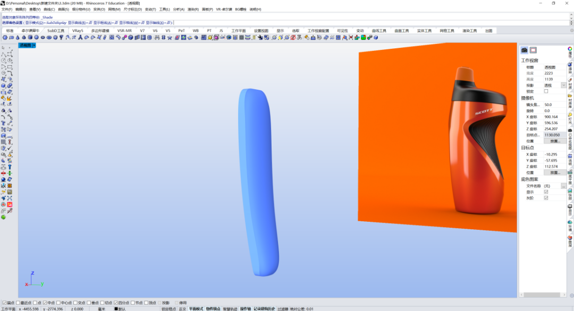This screenshot has width=574, height=311.
Task: Click the 镜头焦距 value field 50.0
Action: point(554,105)
